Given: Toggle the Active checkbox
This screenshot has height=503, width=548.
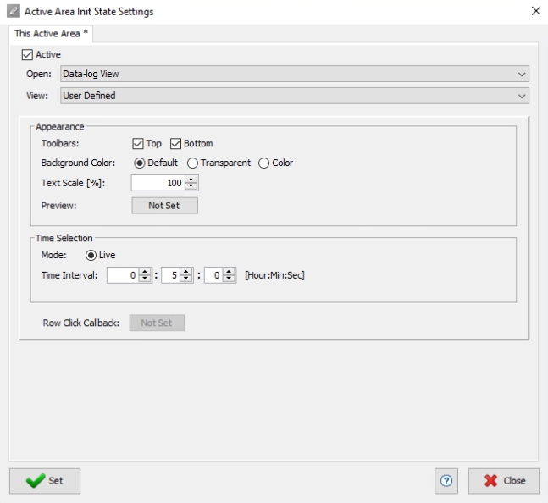Looking at the screenshot, I should click(27, 55).
